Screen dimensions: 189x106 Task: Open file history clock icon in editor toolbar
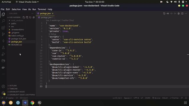(164, 14)
